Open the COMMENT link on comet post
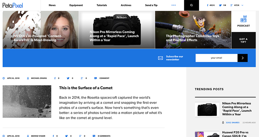Screen dimensions: 259x137 104,78
